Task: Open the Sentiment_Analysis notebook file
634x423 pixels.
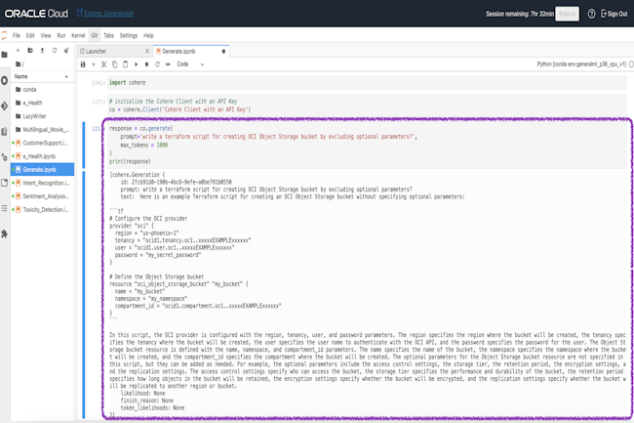Action: 42,196
